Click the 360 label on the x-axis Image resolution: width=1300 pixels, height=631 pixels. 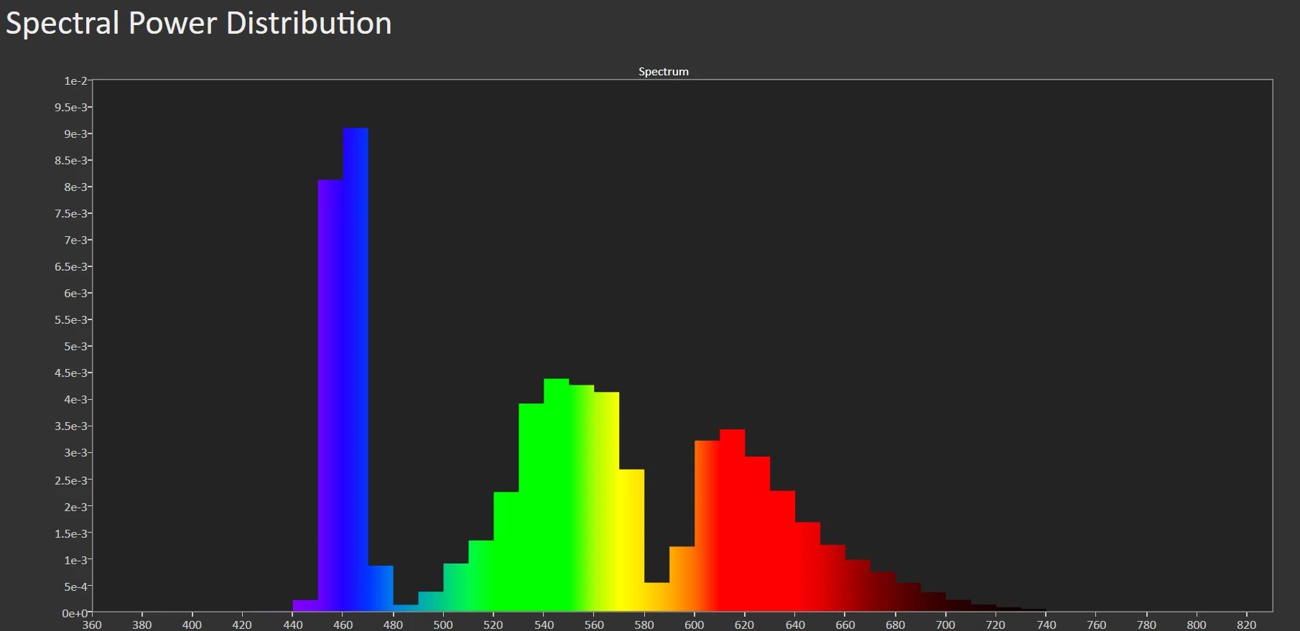92,625
